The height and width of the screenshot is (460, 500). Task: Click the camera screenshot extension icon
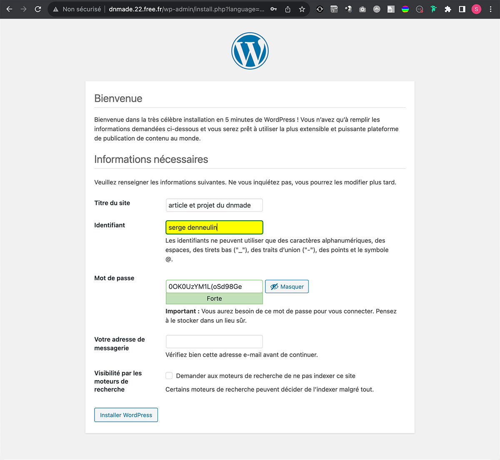point(362,9)
